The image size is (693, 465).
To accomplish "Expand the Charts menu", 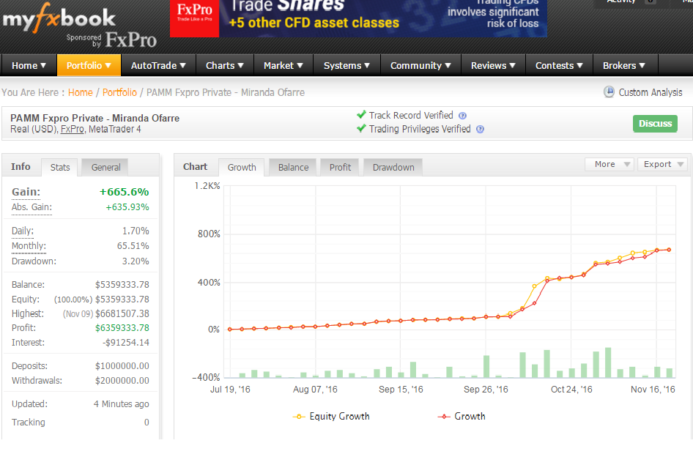I will click(x=224, y=65).
